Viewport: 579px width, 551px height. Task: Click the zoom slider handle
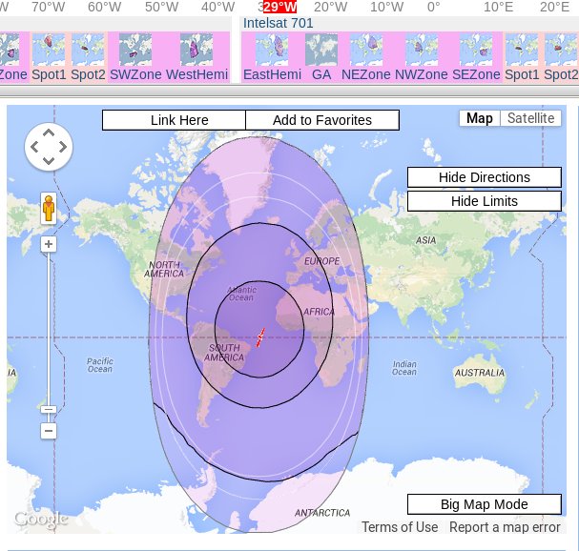click(x=49, y=409)
